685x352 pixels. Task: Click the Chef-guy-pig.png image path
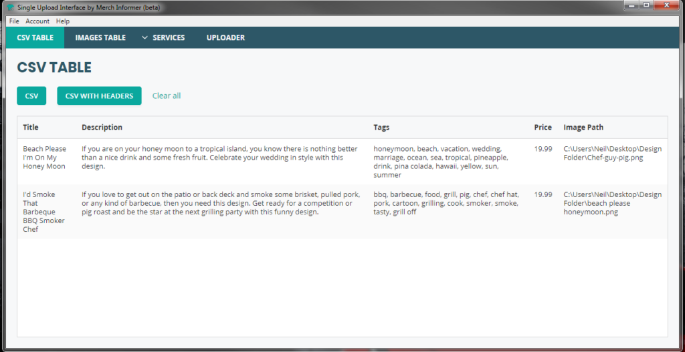pos(613,153)
